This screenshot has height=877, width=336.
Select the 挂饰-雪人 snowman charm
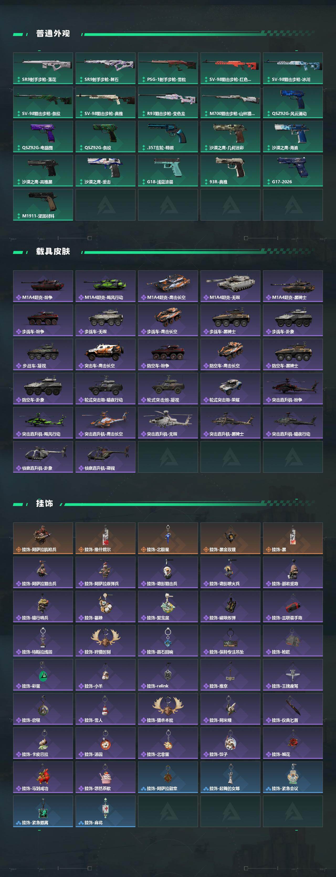[106, 709]
